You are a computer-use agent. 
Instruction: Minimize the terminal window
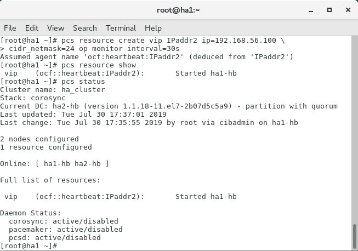click(x=311, y=10)
